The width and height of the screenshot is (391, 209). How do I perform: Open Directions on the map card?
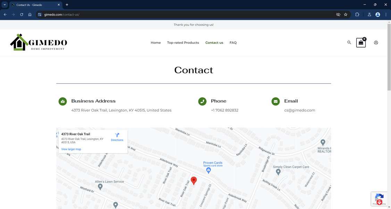[117, 137]
